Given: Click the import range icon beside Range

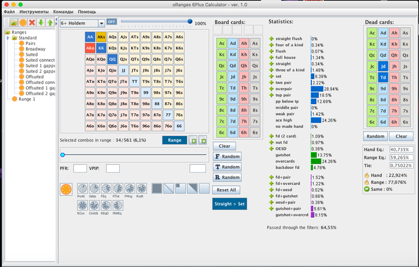Looking at the screenshot, I should 193,140.
